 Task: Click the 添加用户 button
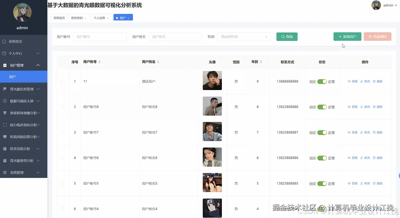pos(347,37)
